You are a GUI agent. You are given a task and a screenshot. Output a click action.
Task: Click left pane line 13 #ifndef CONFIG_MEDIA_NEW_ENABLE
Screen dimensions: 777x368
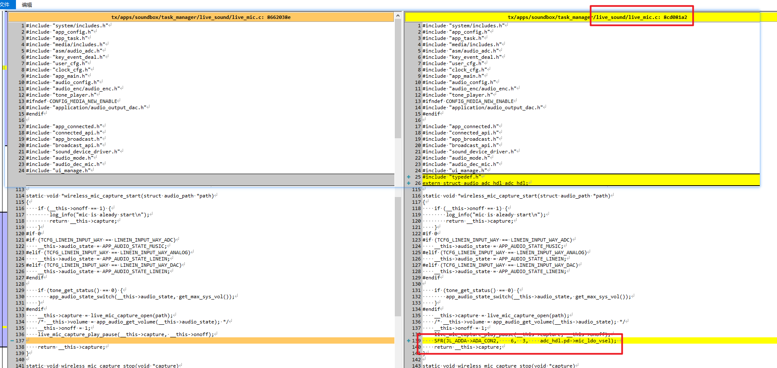pos(72,101)
